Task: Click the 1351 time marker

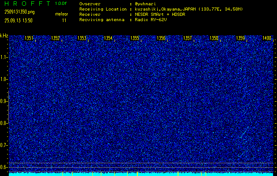Action: pyautogui.click(x=29, y=38)
